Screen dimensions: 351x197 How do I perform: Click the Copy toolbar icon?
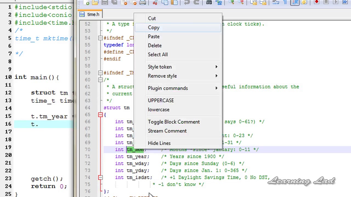pyautogui.click(x=165, y=2)
